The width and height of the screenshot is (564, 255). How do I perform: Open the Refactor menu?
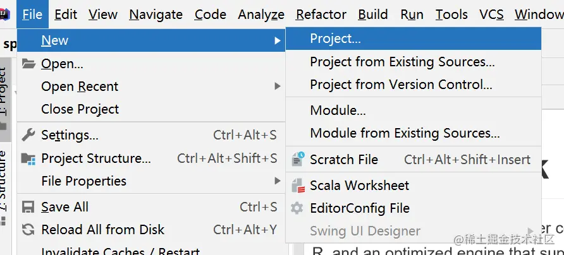(x=321, y=14)
